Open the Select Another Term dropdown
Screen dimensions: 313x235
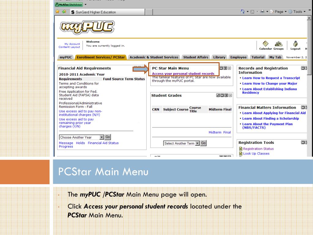click(182, 143)
